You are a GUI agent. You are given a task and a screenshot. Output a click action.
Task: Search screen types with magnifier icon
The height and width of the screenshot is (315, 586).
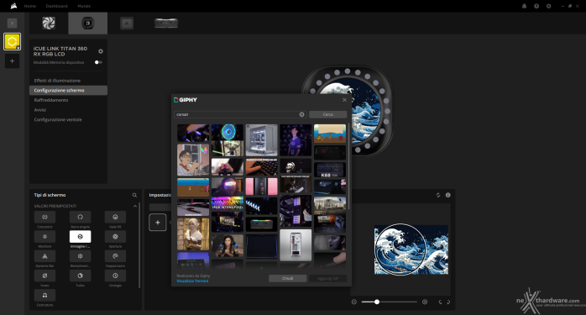point(134,195)
